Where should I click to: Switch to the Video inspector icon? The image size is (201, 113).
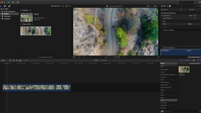[x=162, y=6]
